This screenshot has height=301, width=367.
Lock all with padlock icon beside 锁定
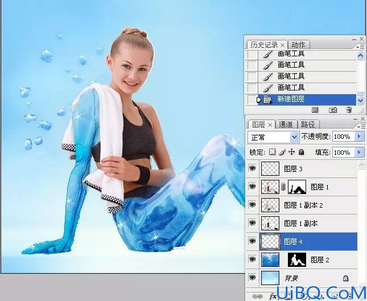[302, 152]
